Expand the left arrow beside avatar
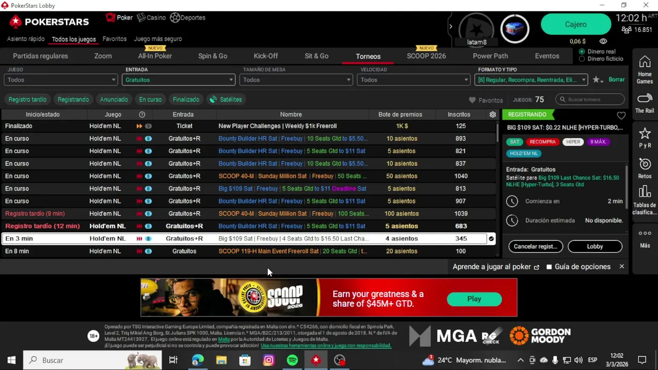The height and width of the screenshot is (370, 658). tap(451, 26)
